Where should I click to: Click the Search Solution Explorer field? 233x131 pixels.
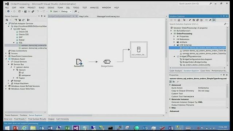pyautogui.click(x=197, y=24)
